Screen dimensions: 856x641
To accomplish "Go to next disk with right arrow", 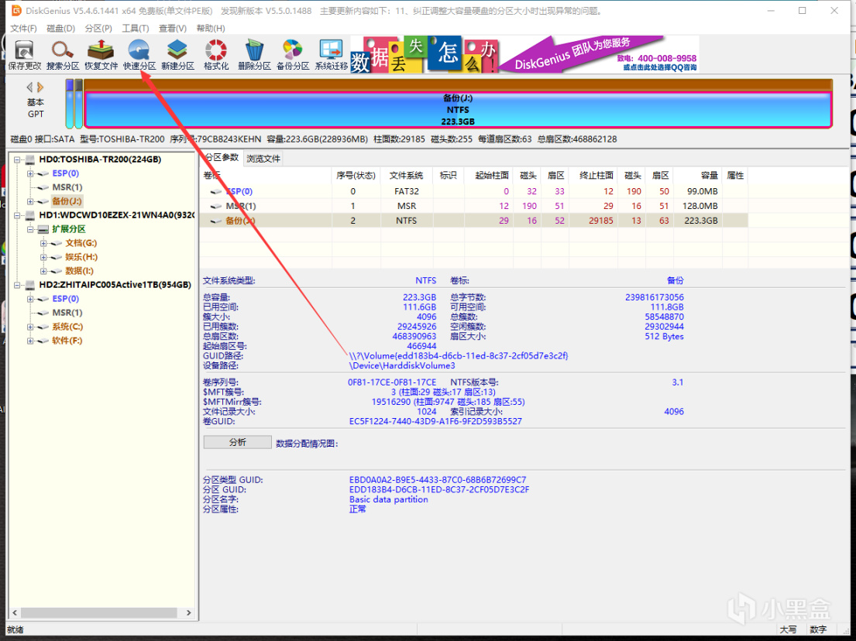I will coord(40,87).
